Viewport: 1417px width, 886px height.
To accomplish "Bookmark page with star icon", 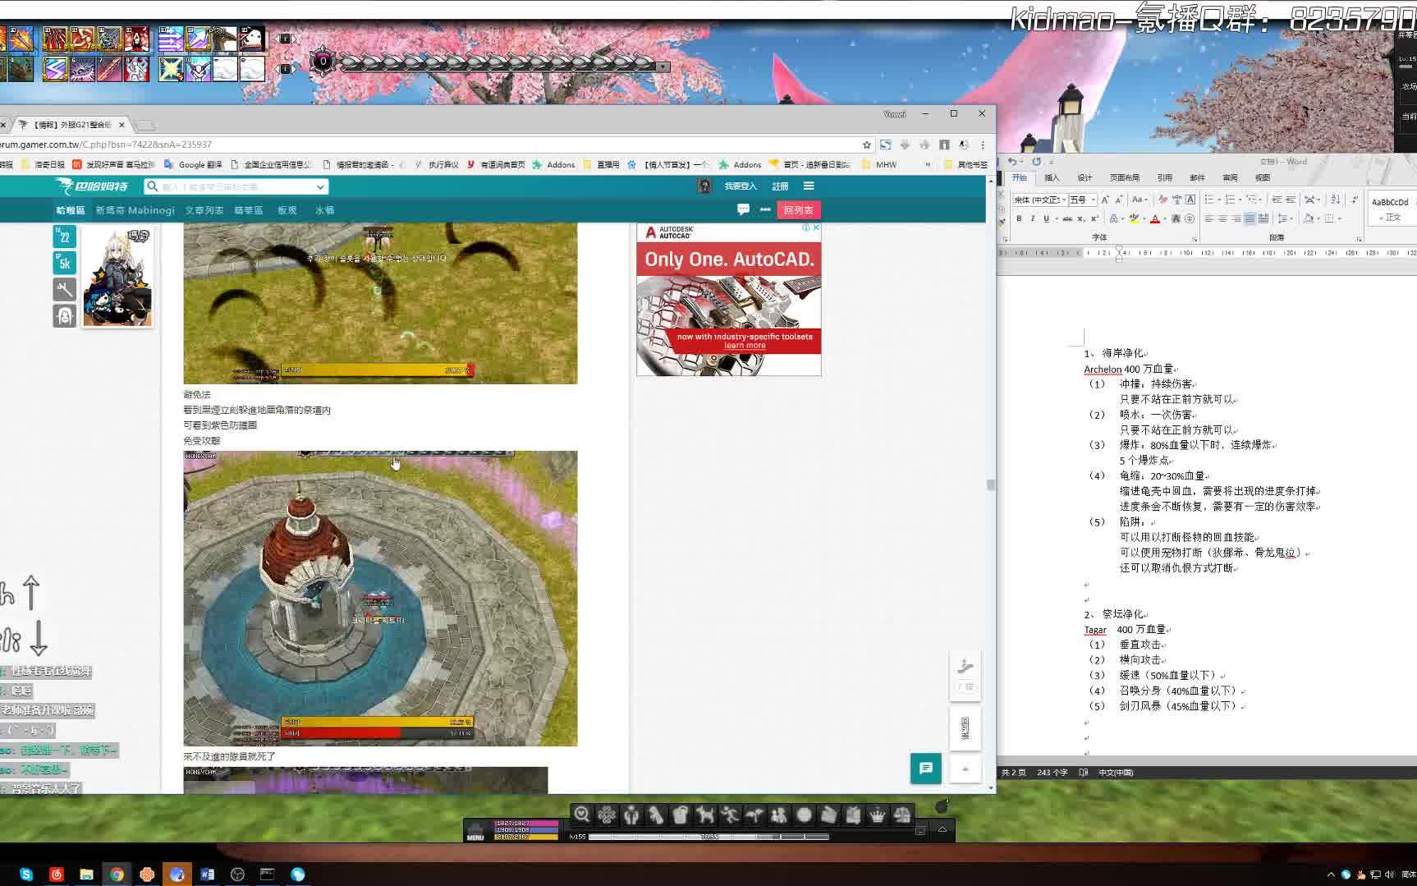I will coord(866,145).
